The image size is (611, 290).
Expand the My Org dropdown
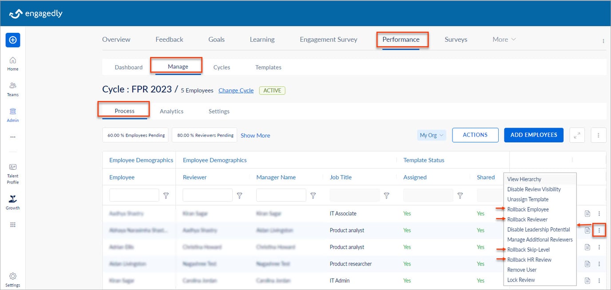point(431,135)
